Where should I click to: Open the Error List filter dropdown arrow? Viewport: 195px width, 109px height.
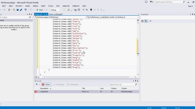click(x=39, y=84)
